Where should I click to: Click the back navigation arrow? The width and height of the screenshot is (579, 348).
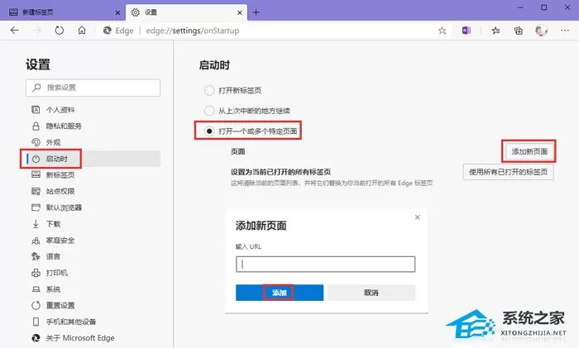(x=14, y=31)
